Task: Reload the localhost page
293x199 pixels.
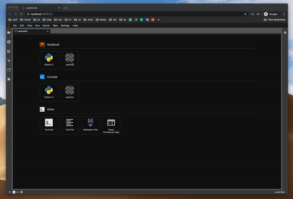Action: [x=21, y=14]
